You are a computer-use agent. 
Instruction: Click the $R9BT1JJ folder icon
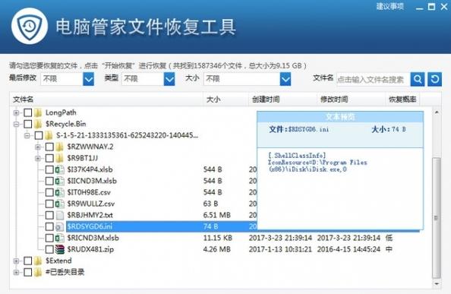click(60, 158)
